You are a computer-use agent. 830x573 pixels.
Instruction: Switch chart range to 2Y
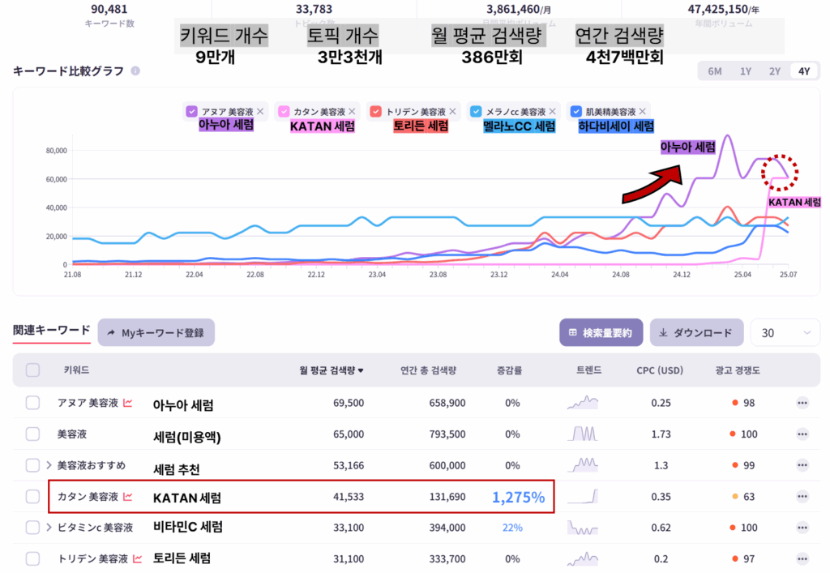point(774,71)
